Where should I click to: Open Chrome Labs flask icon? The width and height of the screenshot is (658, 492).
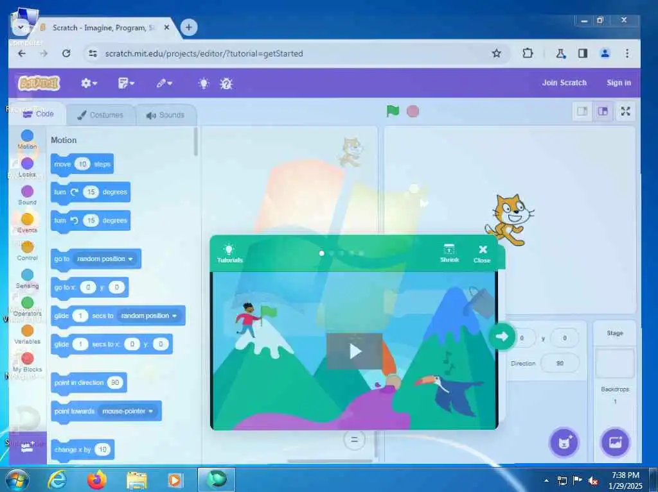[560, 53]
